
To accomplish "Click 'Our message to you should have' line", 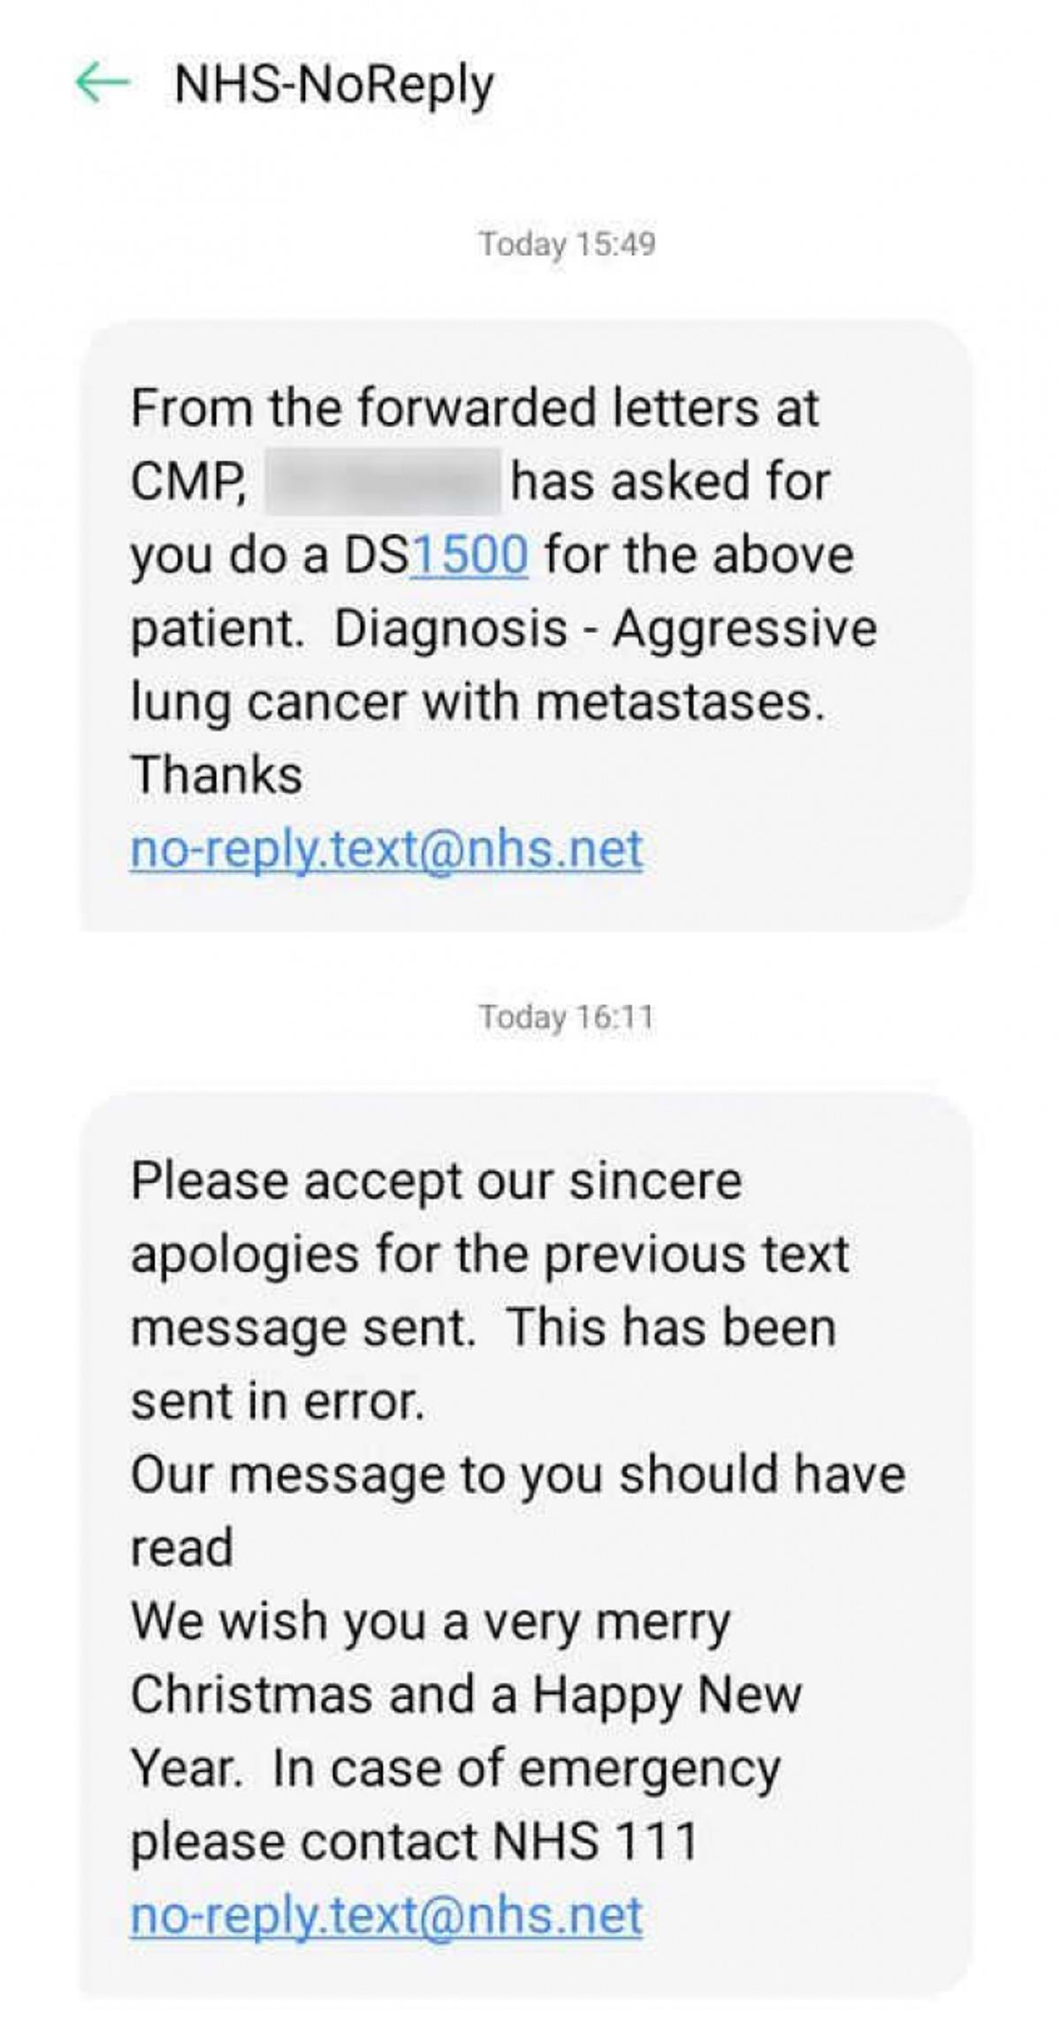I will 518,1475.
